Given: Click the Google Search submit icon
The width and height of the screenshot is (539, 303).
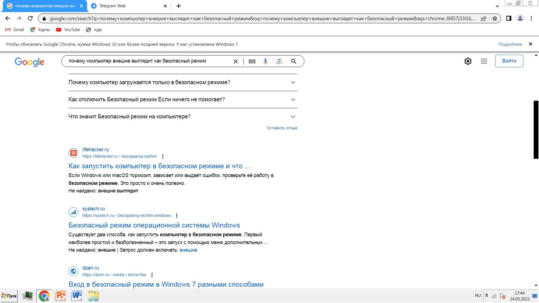Looking at the screenshot, I should pos(294,61).
